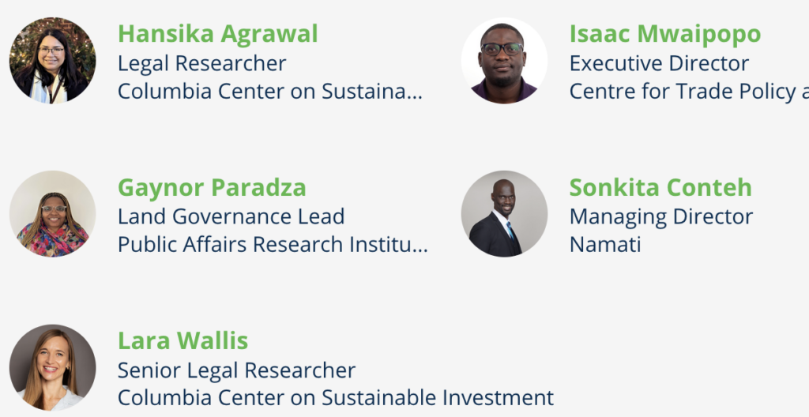Open Sonkita Conteh's portrait image
809x417 pixels.
(x=504, y=214)
